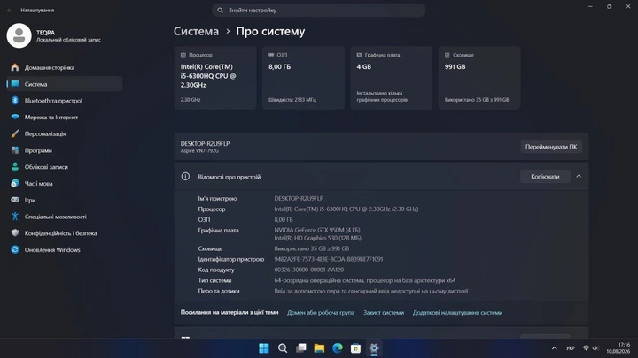Select Система in the sidebar
This screenshot has width=638, height=358.
click(x=65, y=84)
